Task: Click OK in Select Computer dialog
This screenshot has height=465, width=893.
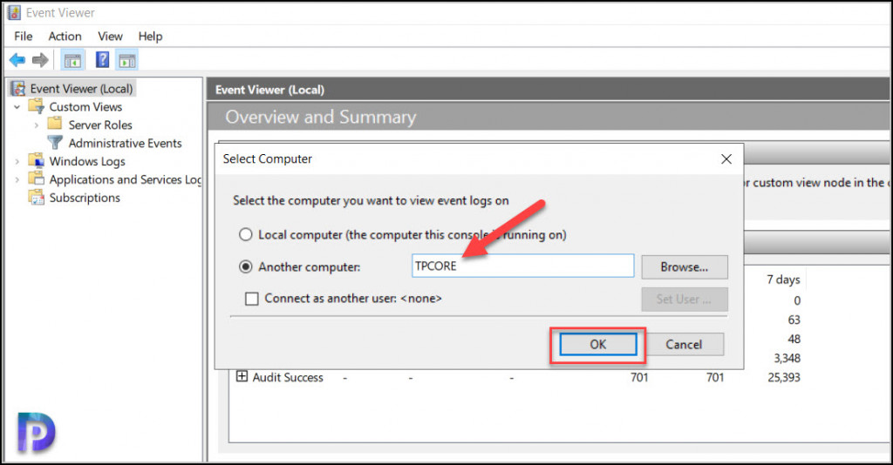Action: (x=598, y=345)
